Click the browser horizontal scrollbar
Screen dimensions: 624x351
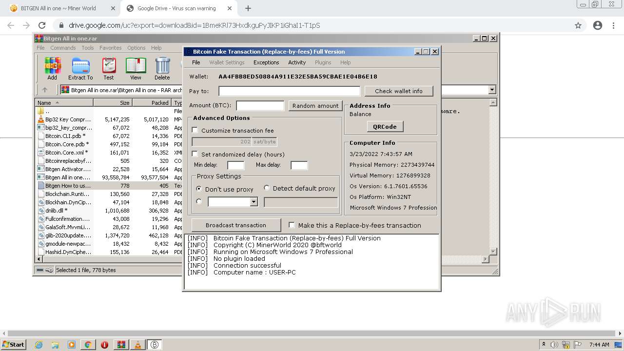pyautogui.click(x=312, y=333)
